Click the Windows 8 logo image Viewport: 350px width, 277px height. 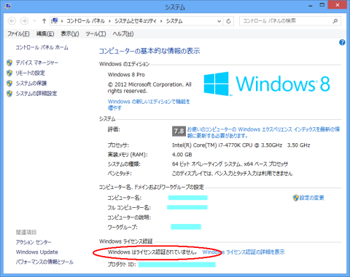(x=267, y=84)
